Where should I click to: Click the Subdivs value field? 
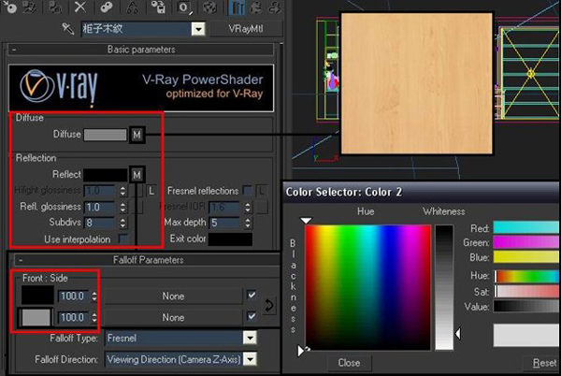click(x=100, y=223)
